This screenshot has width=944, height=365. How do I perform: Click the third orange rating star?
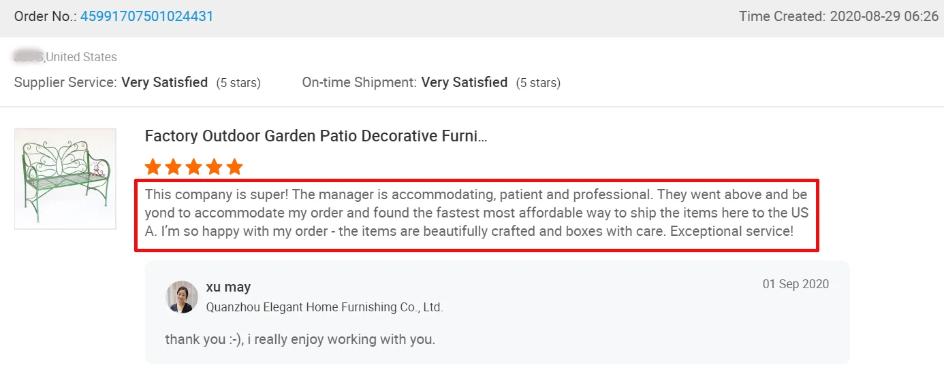[194, 167]
